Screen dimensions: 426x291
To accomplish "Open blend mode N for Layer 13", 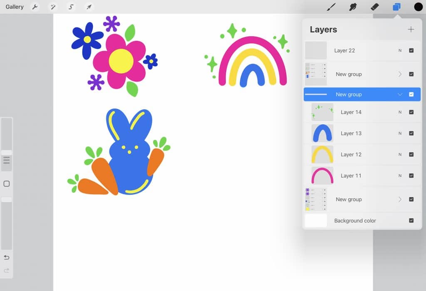I will click(400, 133).
